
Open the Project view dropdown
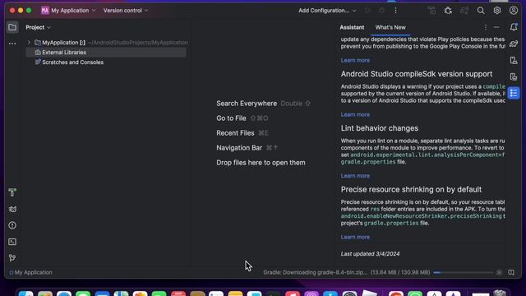coord(39,27)
